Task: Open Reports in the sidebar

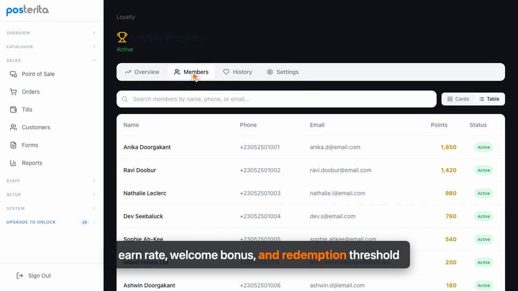Action: click(52, 163)
